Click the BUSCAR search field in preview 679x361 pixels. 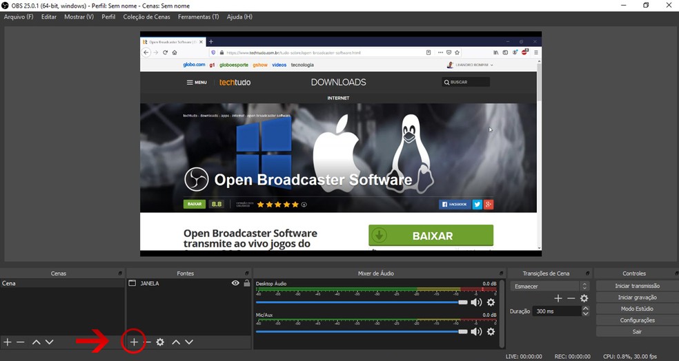466,82
